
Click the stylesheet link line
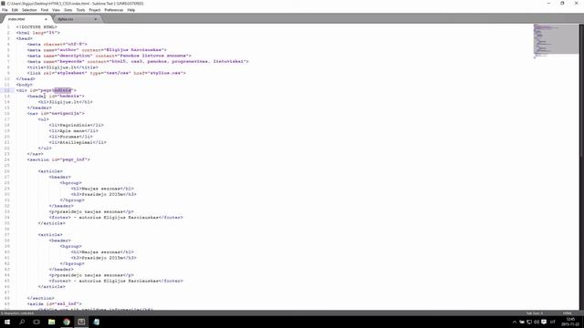tap(106, 73)
